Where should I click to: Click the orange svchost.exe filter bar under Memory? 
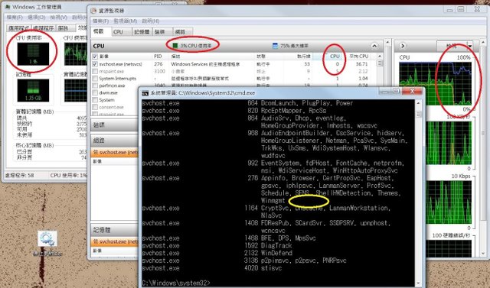coord(114,241)
